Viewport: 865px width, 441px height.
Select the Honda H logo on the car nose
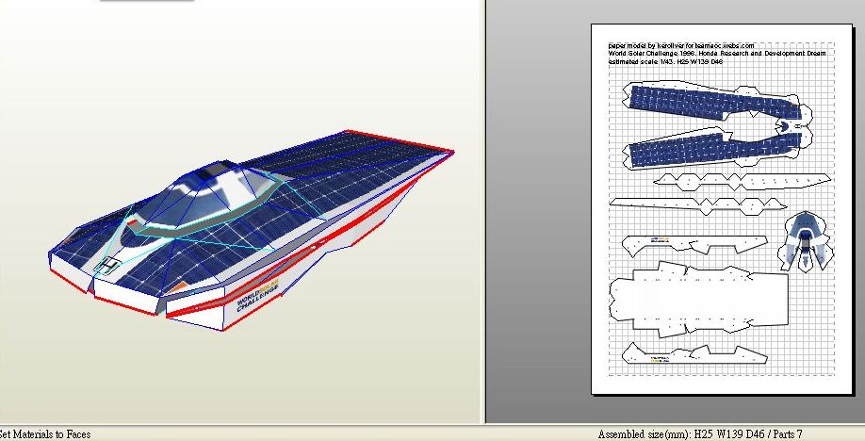pyautogui.click(x=110, y=266)
